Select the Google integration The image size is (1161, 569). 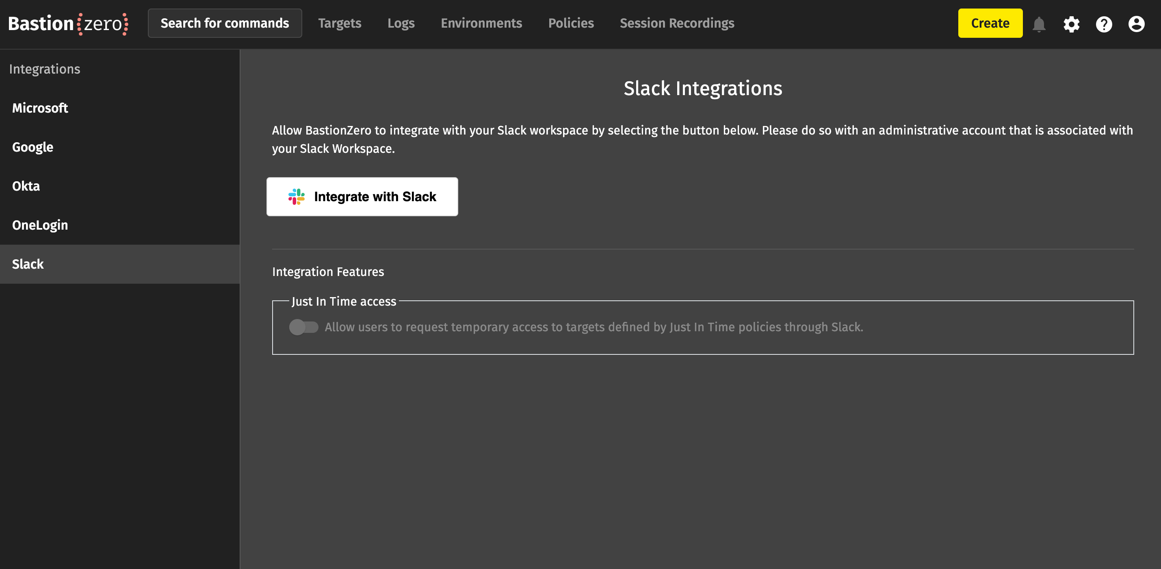click(32, 147)
